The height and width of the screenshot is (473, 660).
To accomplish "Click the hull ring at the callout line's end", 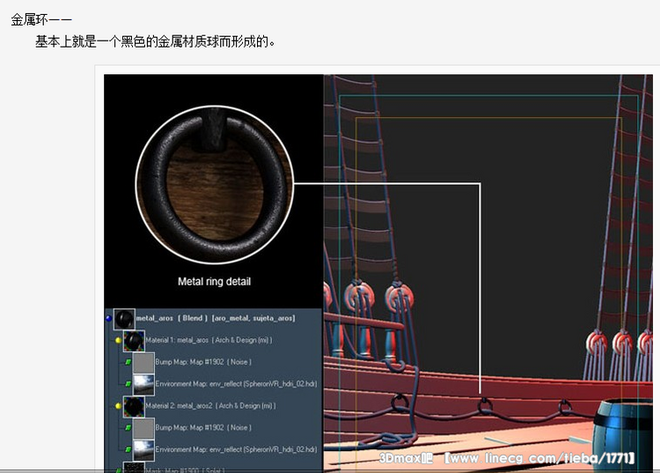I will 485,405.
